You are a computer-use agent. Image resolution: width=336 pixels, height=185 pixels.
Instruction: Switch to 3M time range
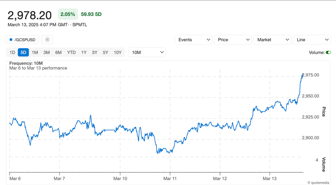(47, 52)
